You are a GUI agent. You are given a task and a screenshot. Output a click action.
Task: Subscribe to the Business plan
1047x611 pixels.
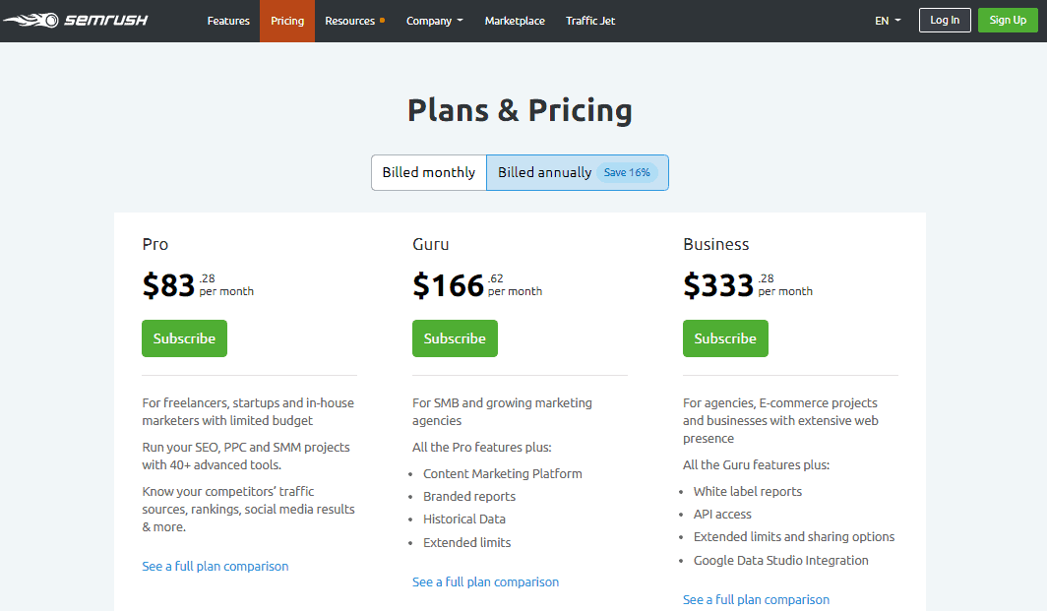(725, 338)
